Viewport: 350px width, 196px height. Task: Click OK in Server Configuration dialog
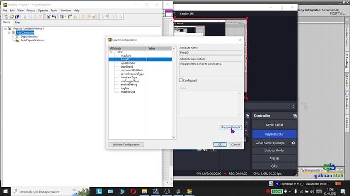(220, 144)
